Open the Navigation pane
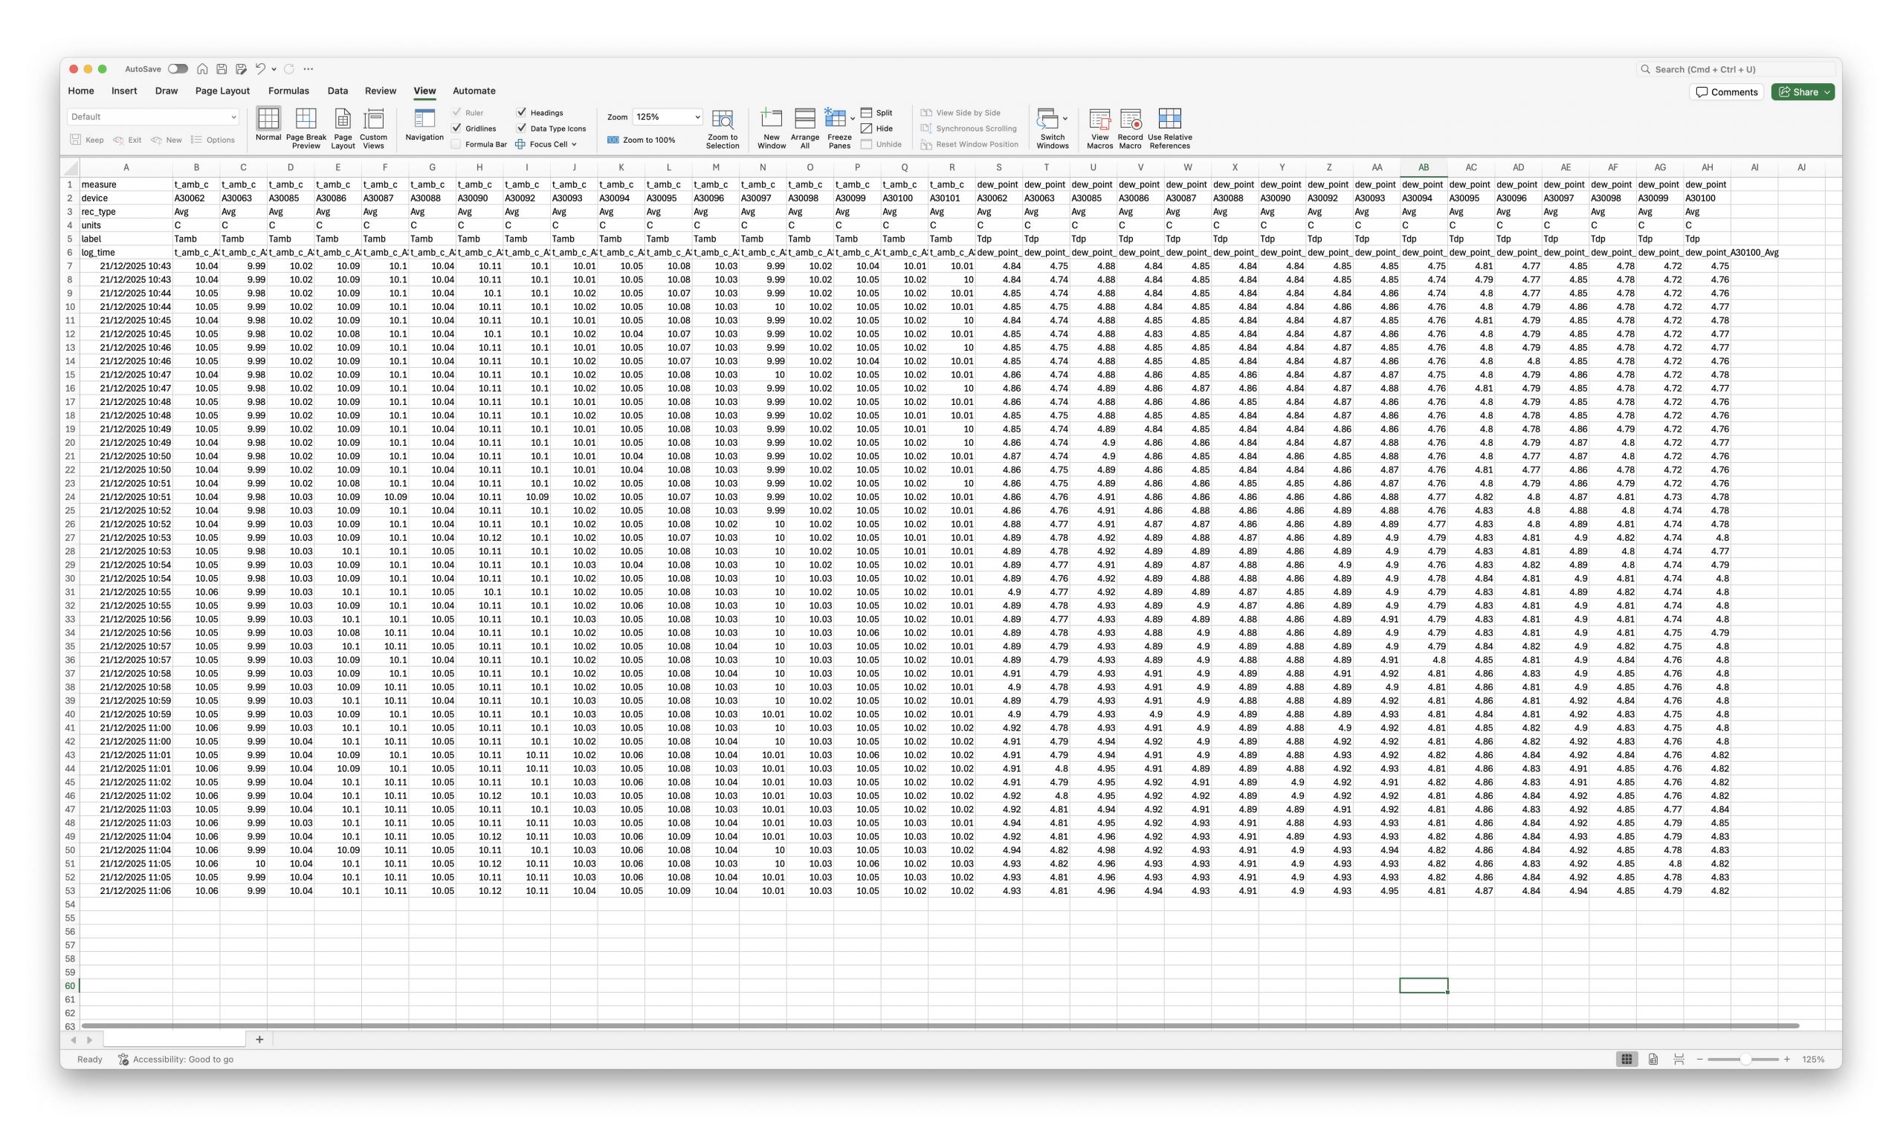 [x=424, y=119]
